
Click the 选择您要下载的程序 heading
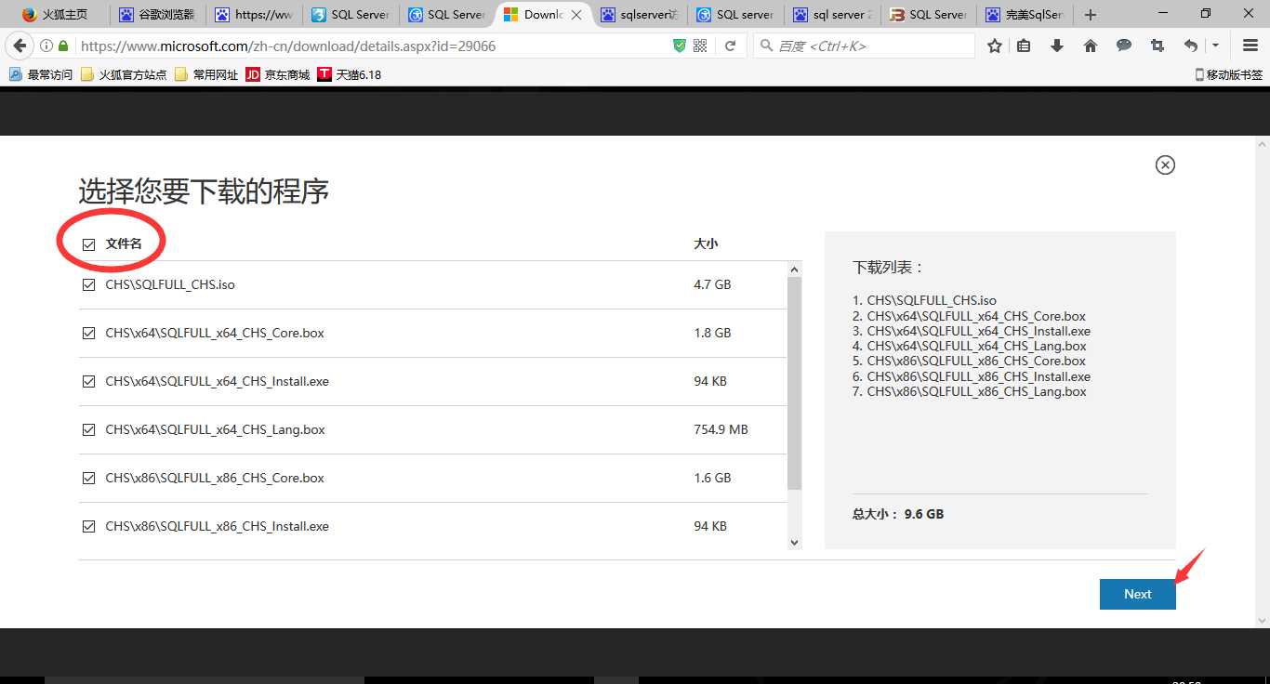pyautogui.click(x=204, y=191)
